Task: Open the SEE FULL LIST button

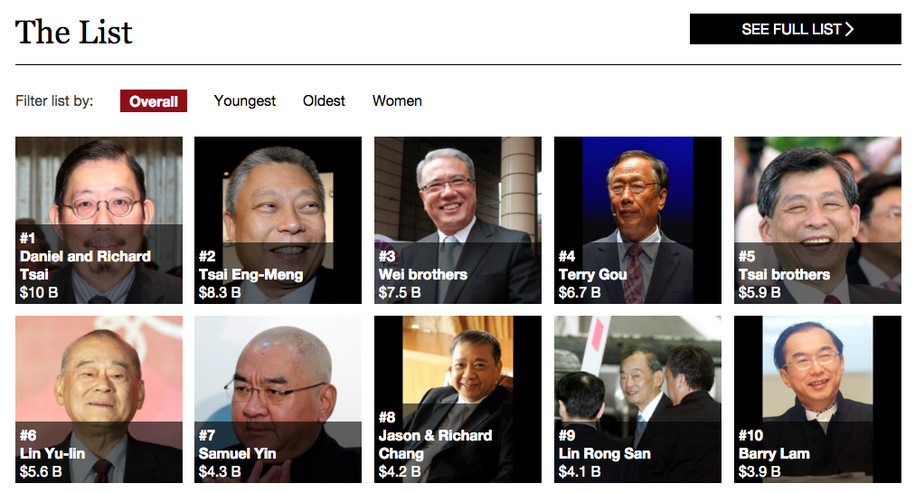Action: click(795, 29)
